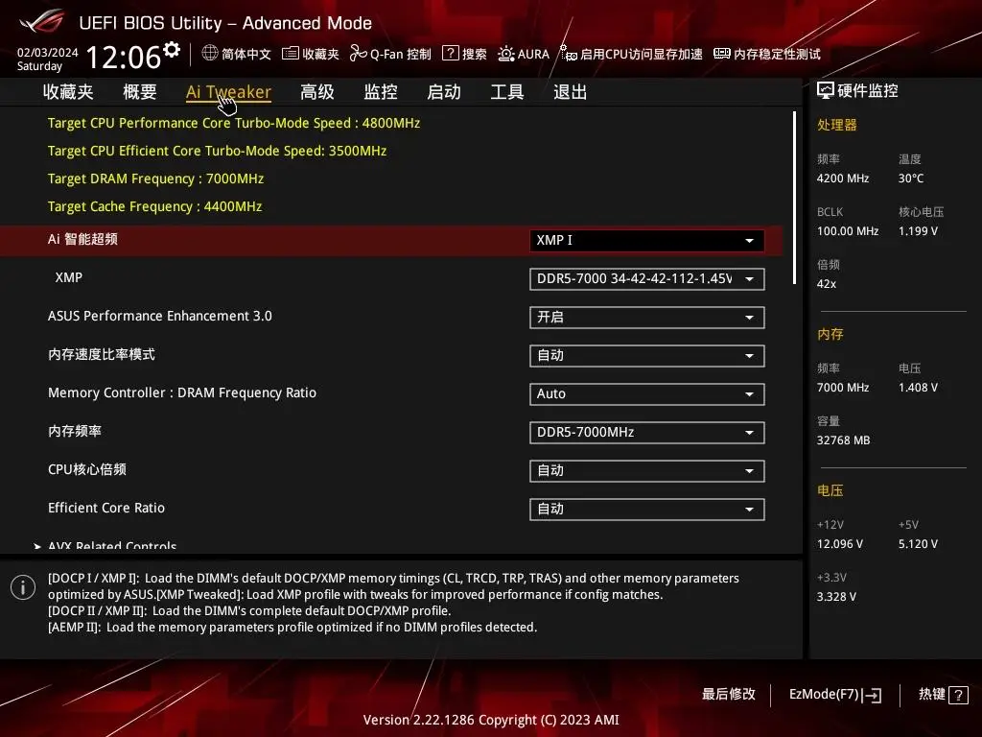982x737 pixels.
Task: Open the language globe icon 简体中文
Action: [211, 54]
